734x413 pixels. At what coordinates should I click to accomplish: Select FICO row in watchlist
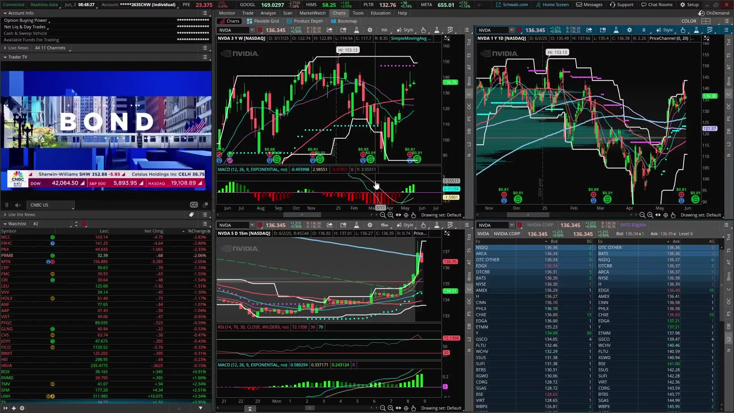point(106,347)
